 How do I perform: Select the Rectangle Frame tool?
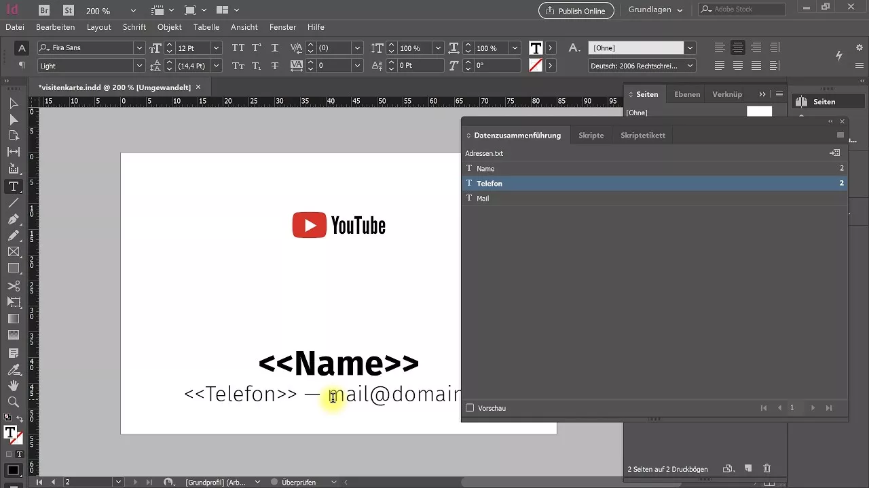[14, 251]
